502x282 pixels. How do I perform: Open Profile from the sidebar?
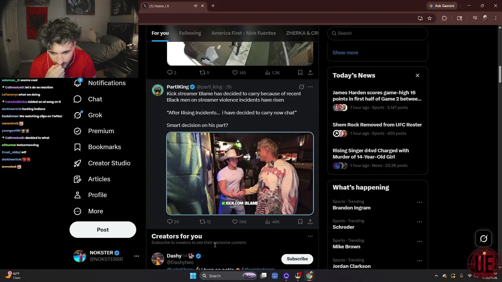pyautogui.click(x=90, y=195)
